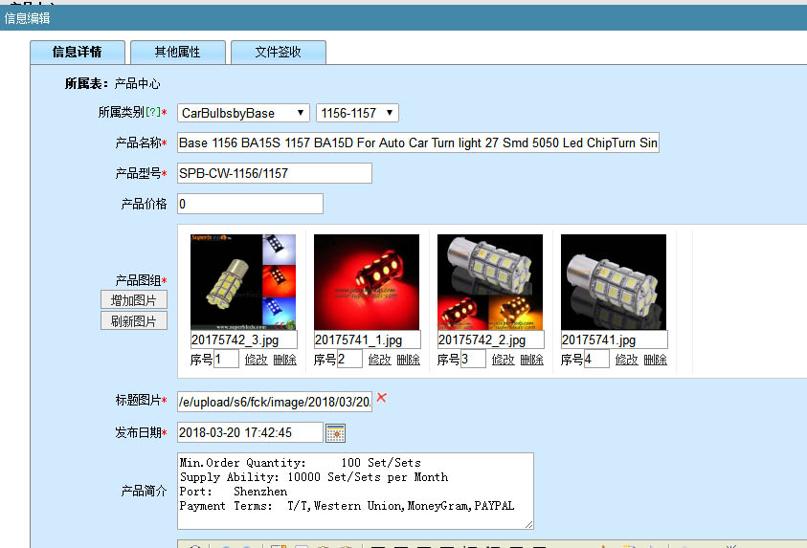The width and height of the screenshot is (807, 548).
Task: Select the red LED 20175741_1.jpg thumbnail
Action: click(x=367, y=282)
